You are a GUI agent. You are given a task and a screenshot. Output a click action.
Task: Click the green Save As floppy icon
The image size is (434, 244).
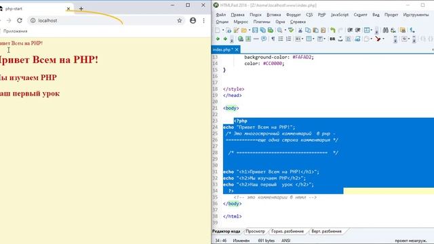click(271, 30)
